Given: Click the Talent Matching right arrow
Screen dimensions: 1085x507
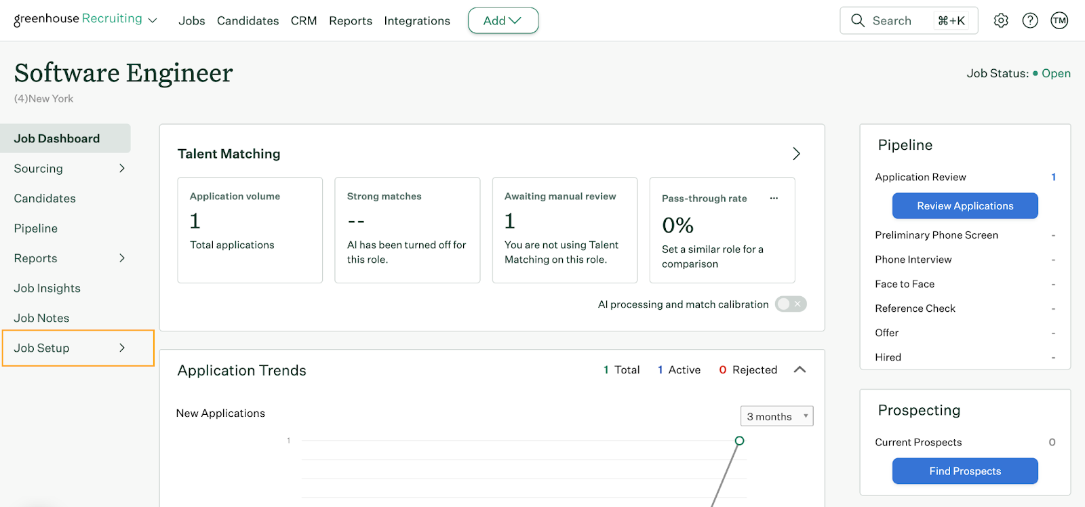Looking at the screenshot, I should (x=796, y=154).
